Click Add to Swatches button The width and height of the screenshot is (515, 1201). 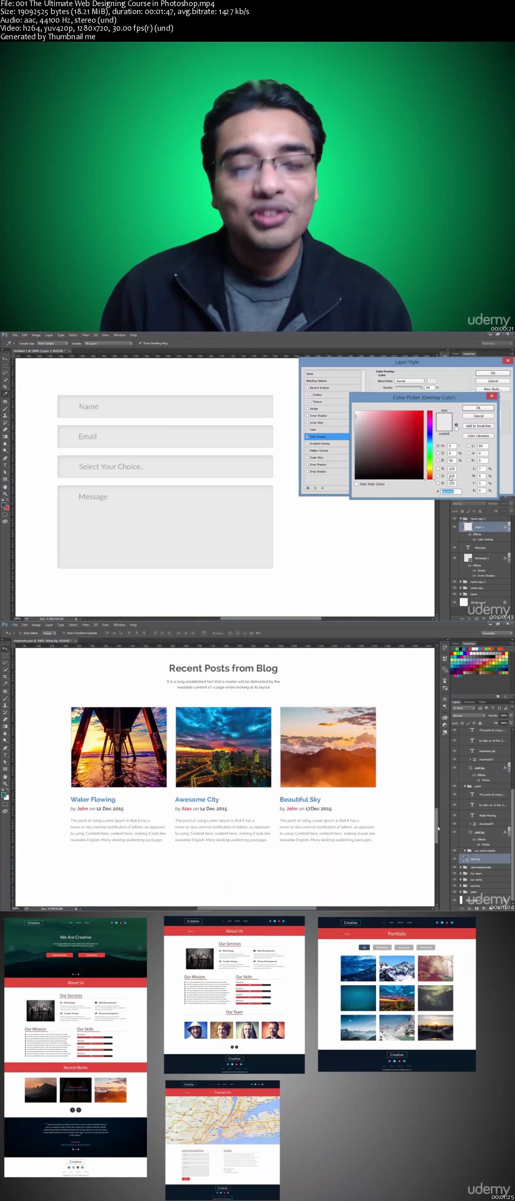coord(478,426)
